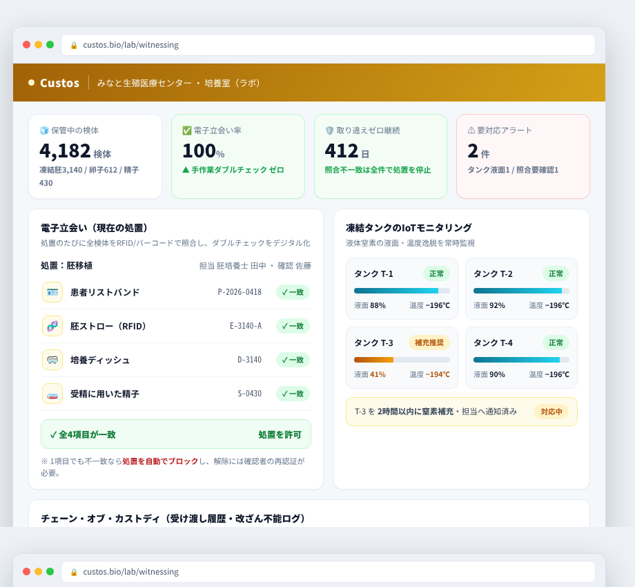Click 手作業ダブルチェック ゼロ text
This screenshot has width=635, height=587.
(x=233, y=170)
